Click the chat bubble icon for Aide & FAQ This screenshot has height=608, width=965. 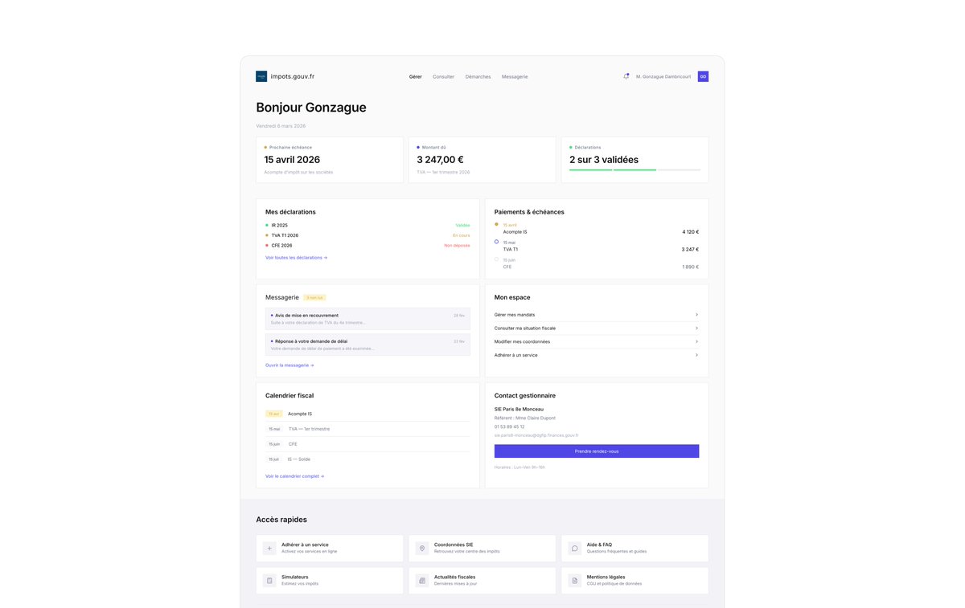pos(574,549)
